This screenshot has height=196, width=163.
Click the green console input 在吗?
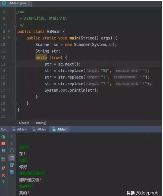(x=24, y=147)
